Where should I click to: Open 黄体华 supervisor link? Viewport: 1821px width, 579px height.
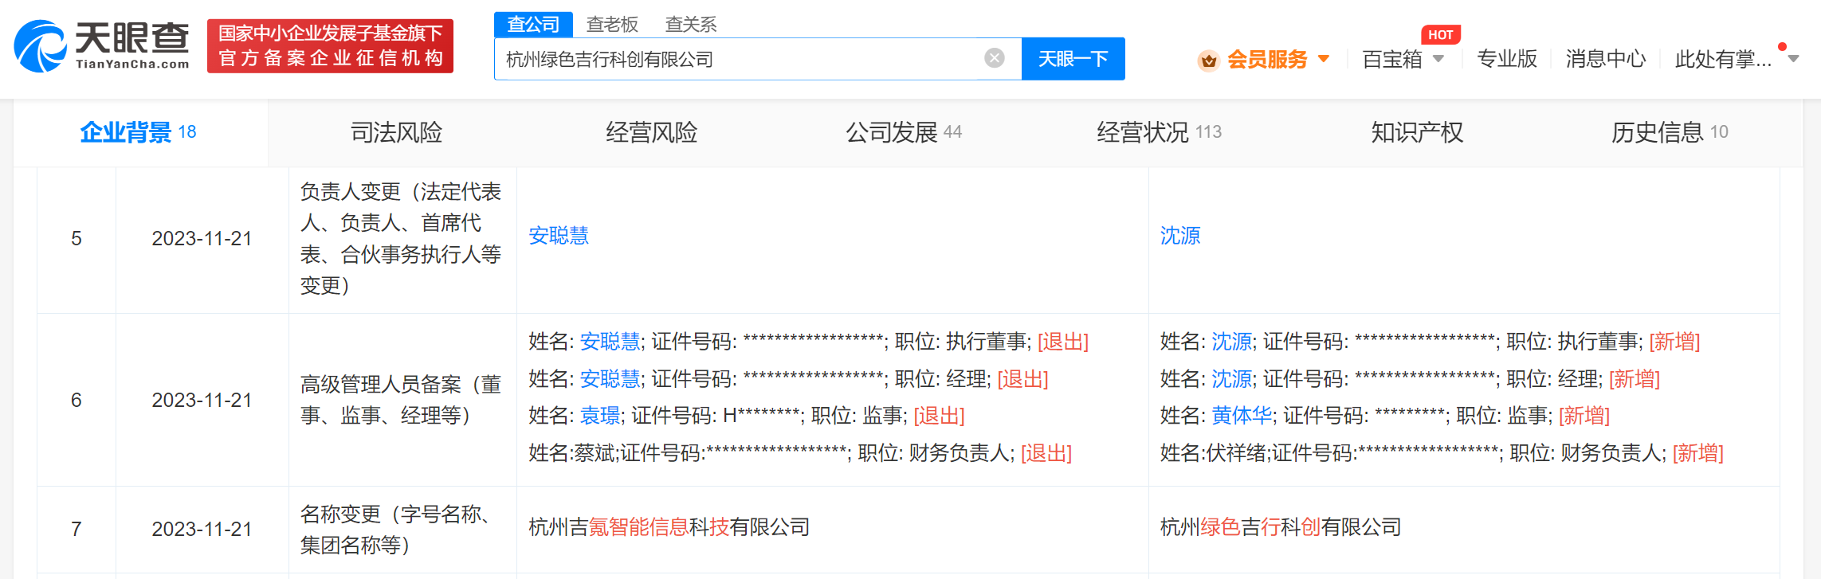pyautogui.click(x=1242, y=416)
